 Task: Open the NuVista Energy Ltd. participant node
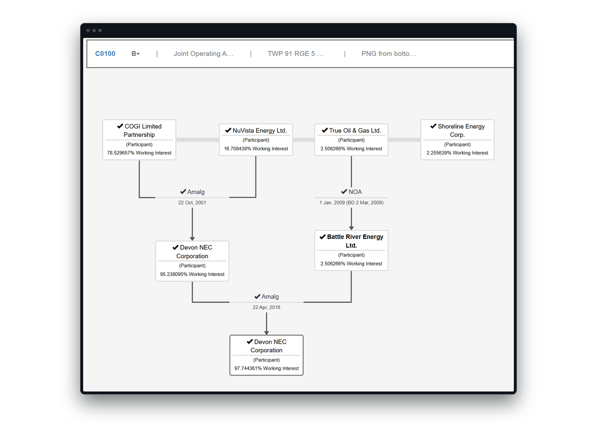[256, 140]
